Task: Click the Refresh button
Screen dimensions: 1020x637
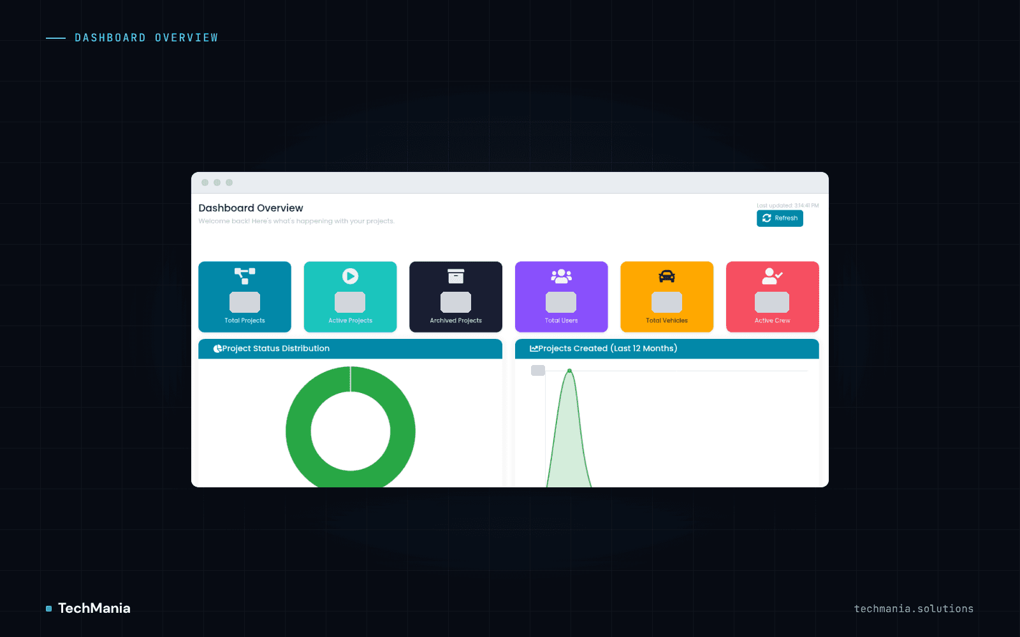Action: (780, 218)
